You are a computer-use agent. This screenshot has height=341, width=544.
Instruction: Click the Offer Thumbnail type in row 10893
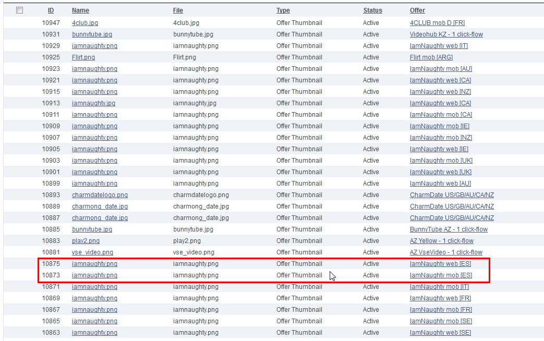(299, 195)
